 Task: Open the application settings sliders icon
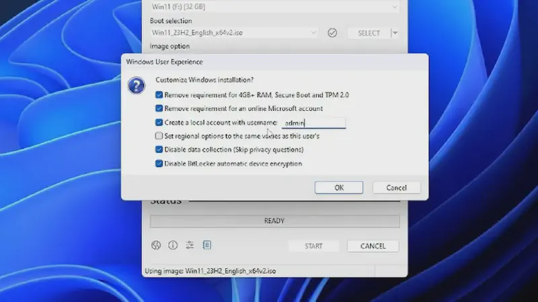pyautogui.click(x=190, y=246)
